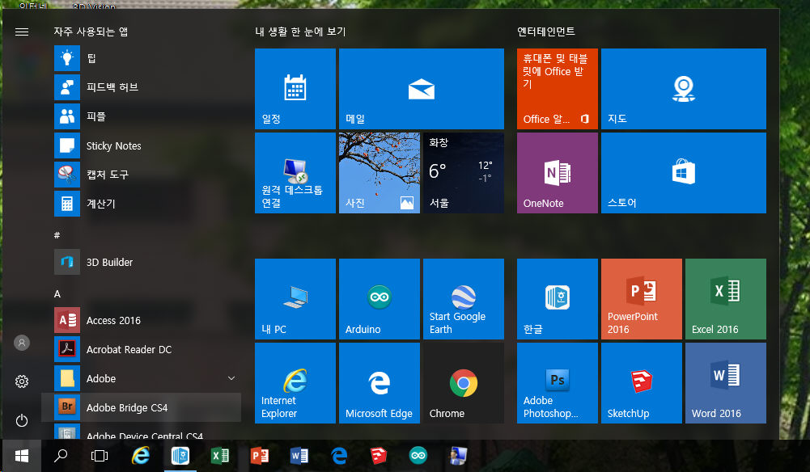Open the Microsoft Edge tile

380,383
